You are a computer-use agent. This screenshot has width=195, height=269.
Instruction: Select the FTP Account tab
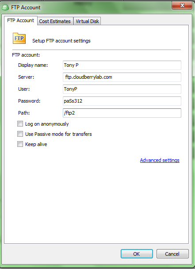21,20
